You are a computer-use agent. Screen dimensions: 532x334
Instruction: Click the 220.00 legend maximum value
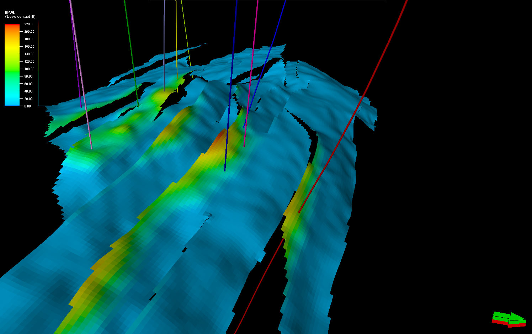point(29,24)
